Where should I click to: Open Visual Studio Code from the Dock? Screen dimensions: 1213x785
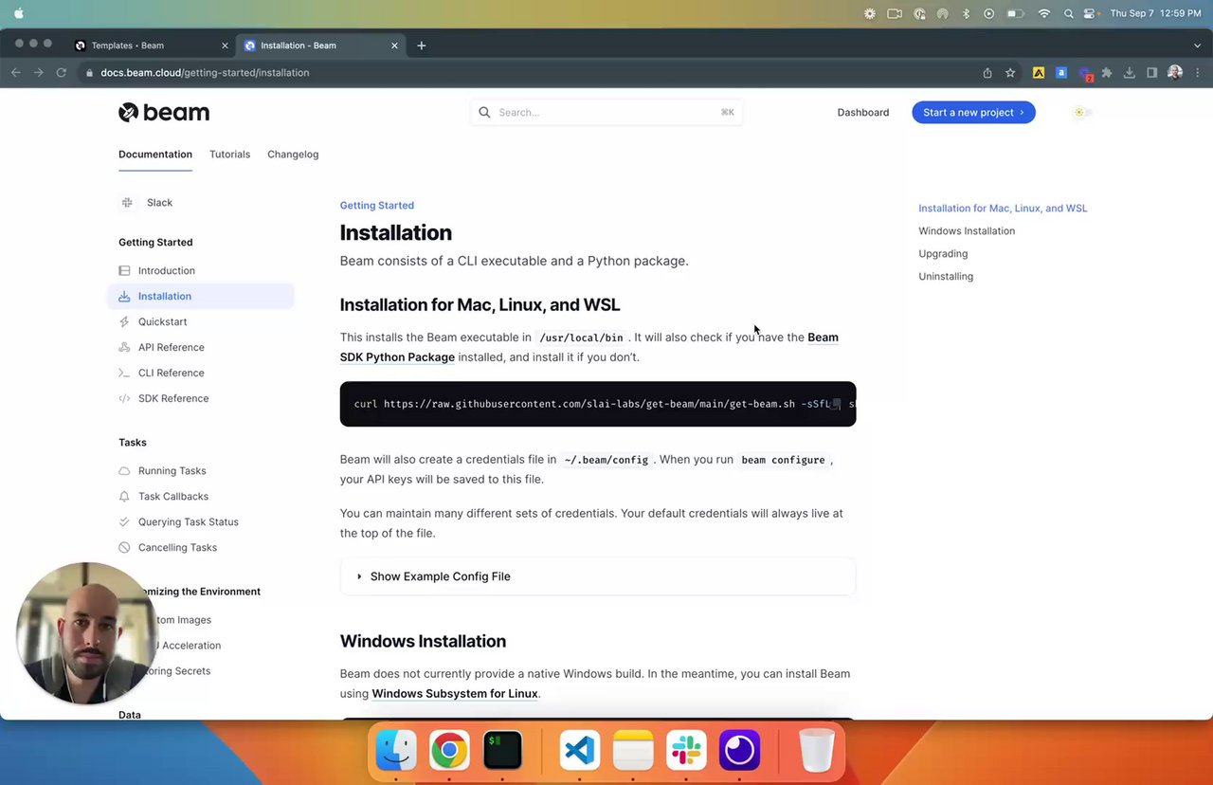pyautogui.click(x=580, y=751)
